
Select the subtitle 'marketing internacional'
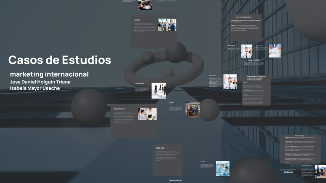49,74
